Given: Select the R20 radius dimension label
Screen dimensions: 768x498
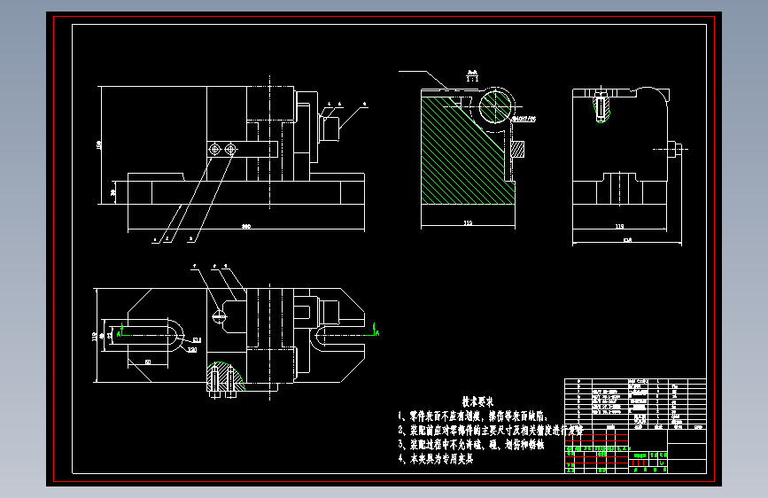Looking at the screenshot, I should pos(192,349).
